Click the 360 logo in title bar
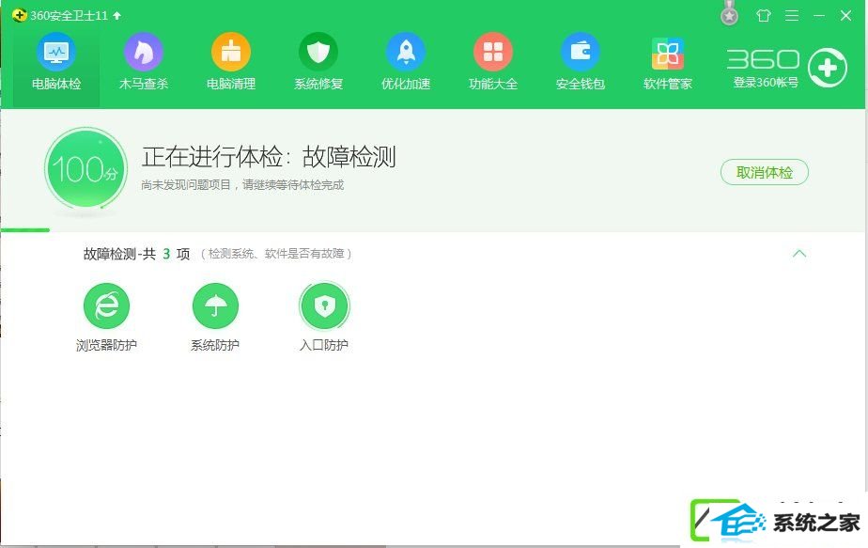 pyautogui.click(x=19, y=16)
